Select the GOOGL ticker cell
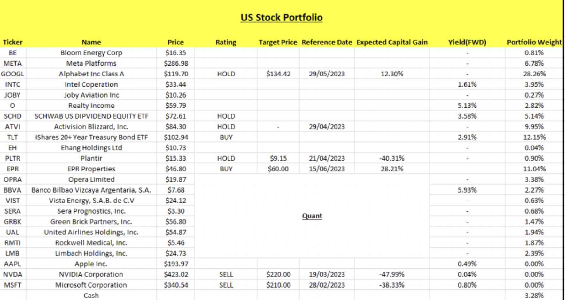 [x=13, y=74]
